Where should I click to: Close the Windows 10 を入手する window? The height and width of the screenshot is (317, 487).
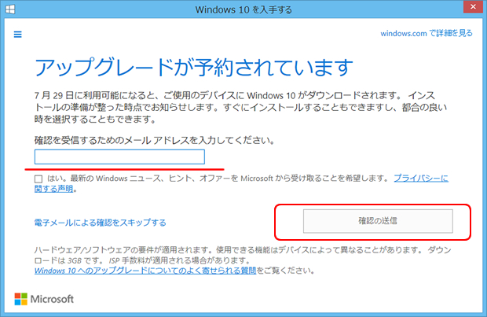coord(473,7)
